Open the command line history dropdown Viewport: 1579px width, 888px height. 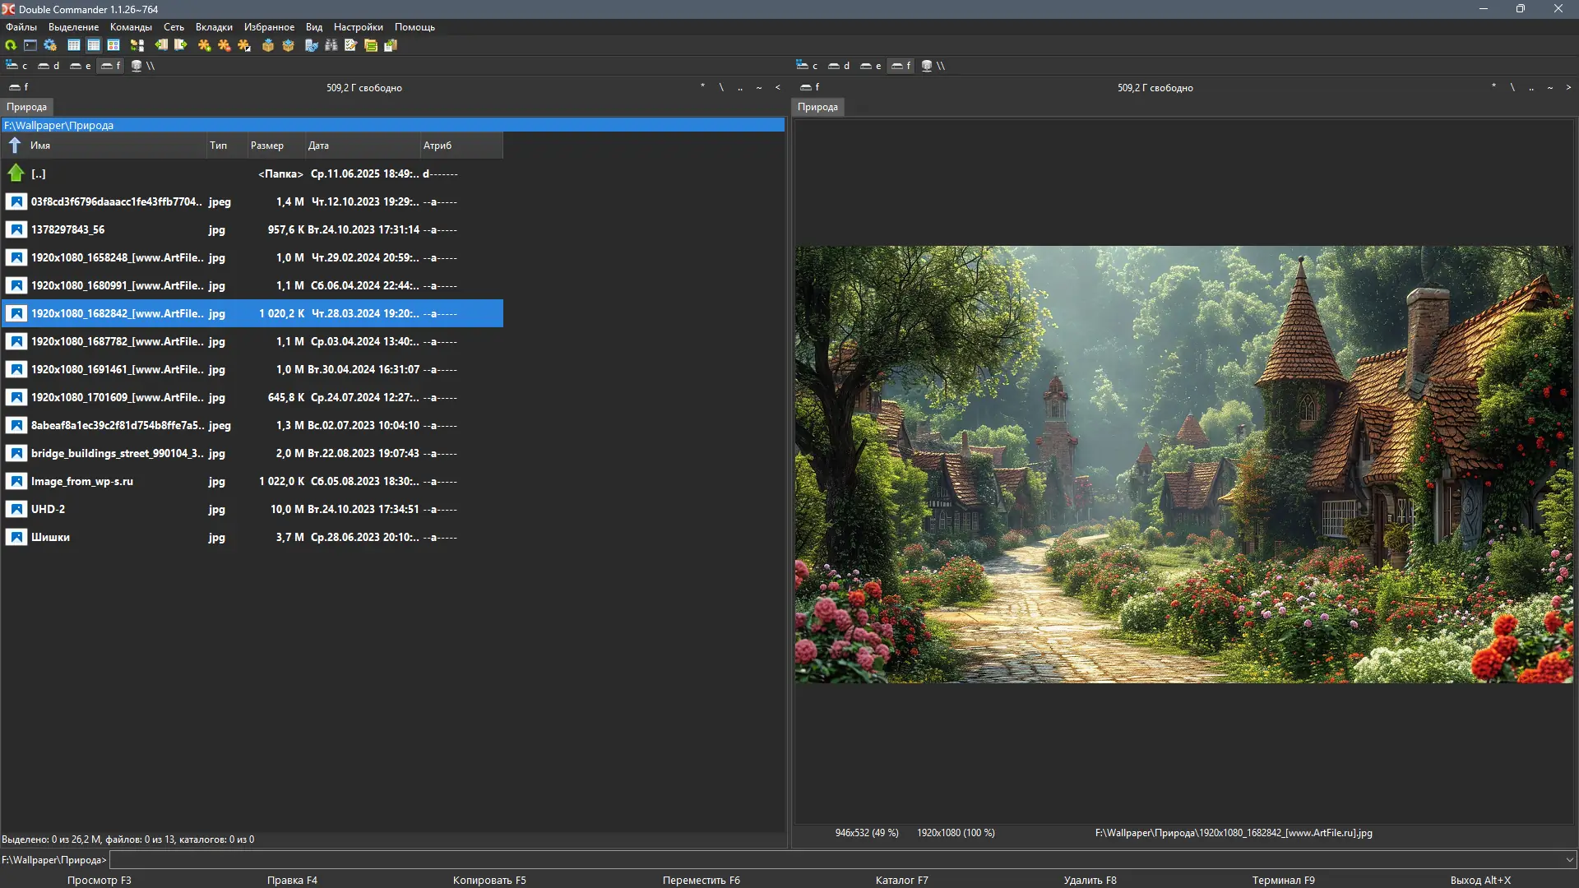click(1569, 860)
